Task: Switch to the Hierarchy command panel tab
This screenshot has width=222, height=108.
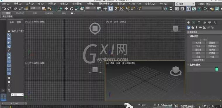Action: click(199, 23)
